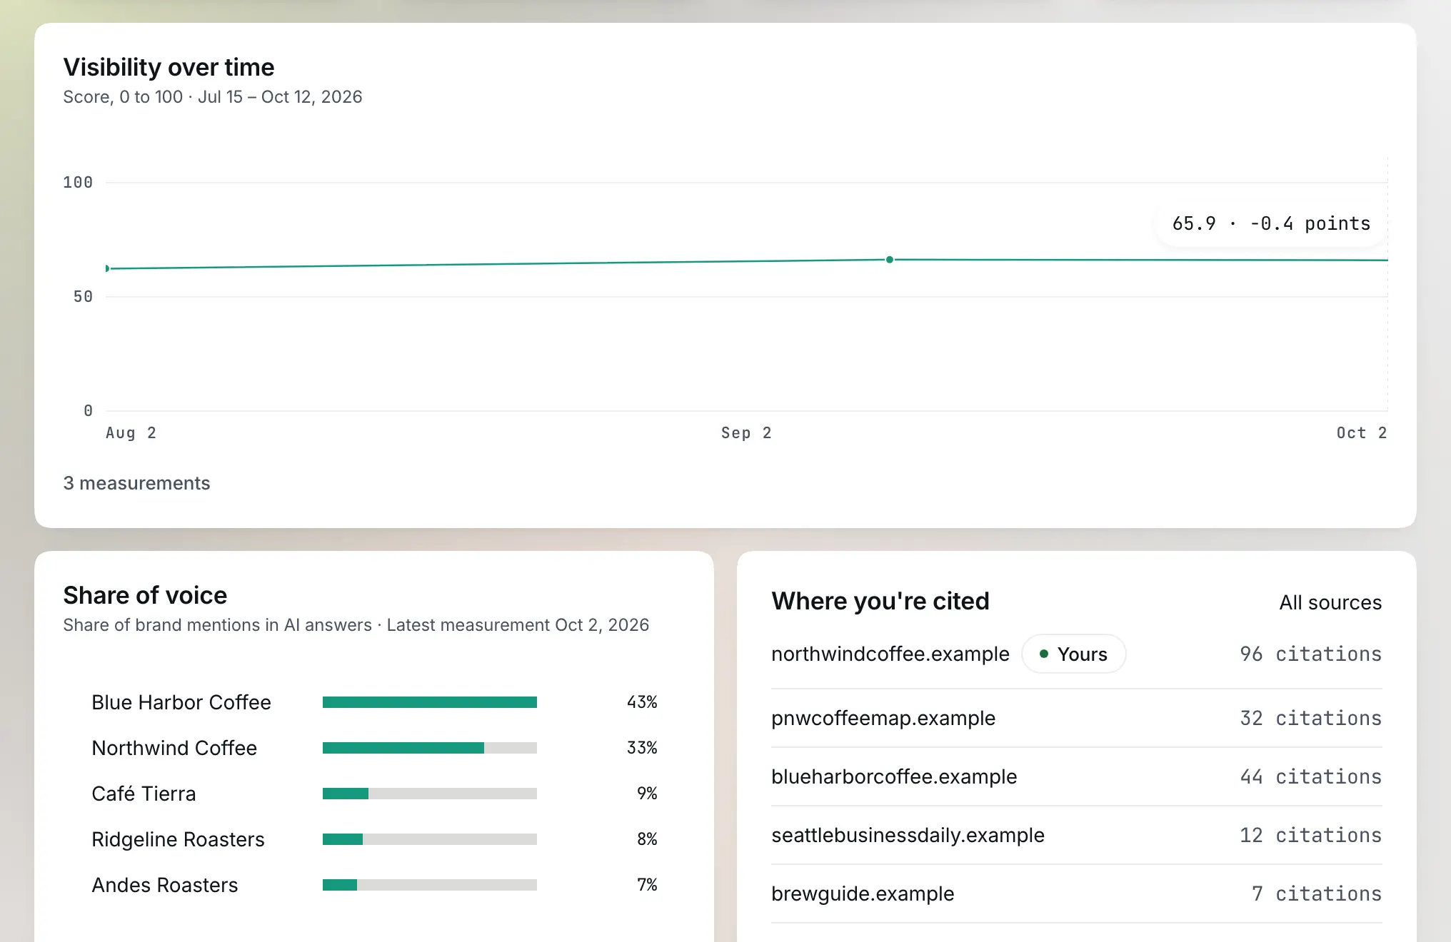Open pnwcoffeemap.example citation row
This screenshot has width=1451, height=942.
[x=1076, y=718]
